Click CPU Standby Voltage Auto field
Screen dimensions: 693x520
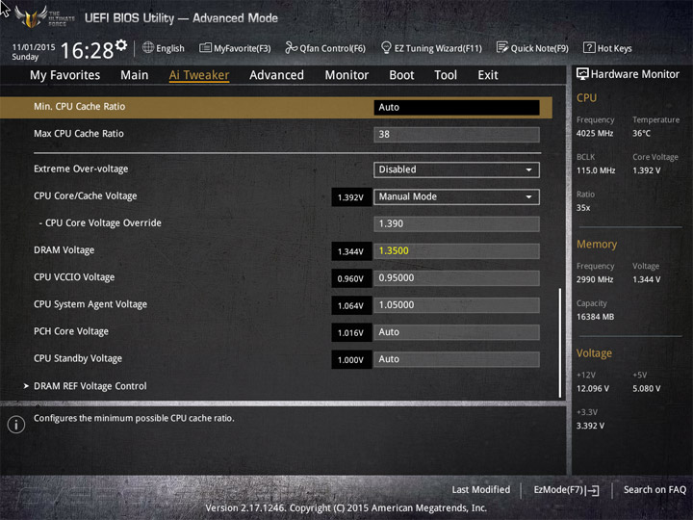456,359
